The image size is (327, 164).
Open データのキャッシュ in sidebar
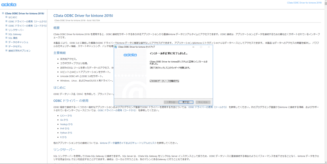click(x=18, y=42)
